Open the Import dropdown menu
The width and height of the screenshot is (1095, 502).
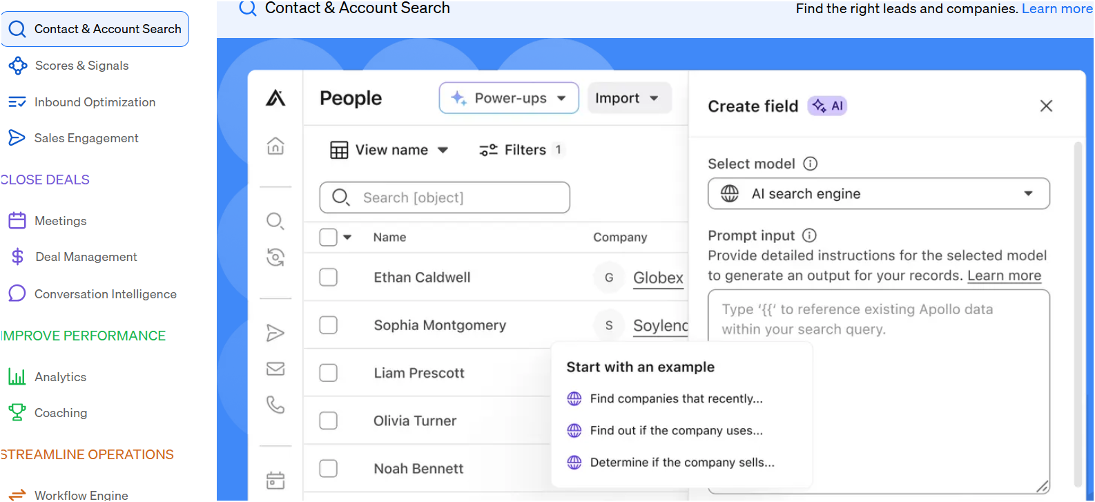628,98
